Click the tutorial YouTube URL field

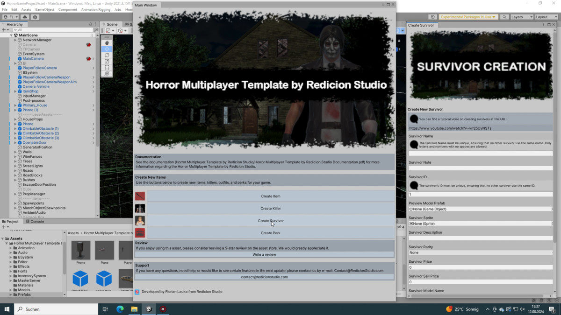[x=481, y=128]
